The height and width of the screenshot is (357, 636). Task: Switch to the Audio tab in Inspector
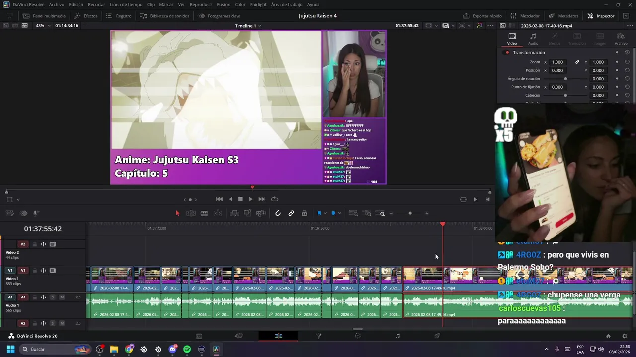pyautogui.click(x=533, y=39)
